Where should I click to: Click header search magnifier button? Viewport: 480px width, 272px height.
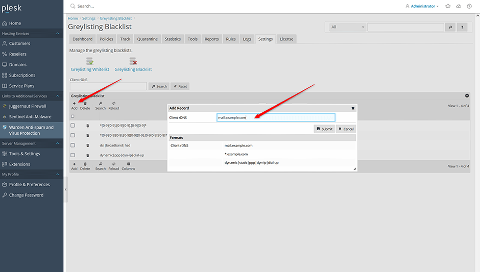click(x=450, y=27)
